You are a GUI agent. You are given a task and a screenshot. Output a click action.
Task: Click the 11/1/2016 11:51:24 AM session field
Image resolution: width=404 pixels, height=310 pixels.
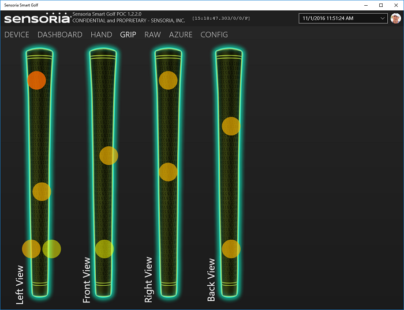[x=343, y=18]
